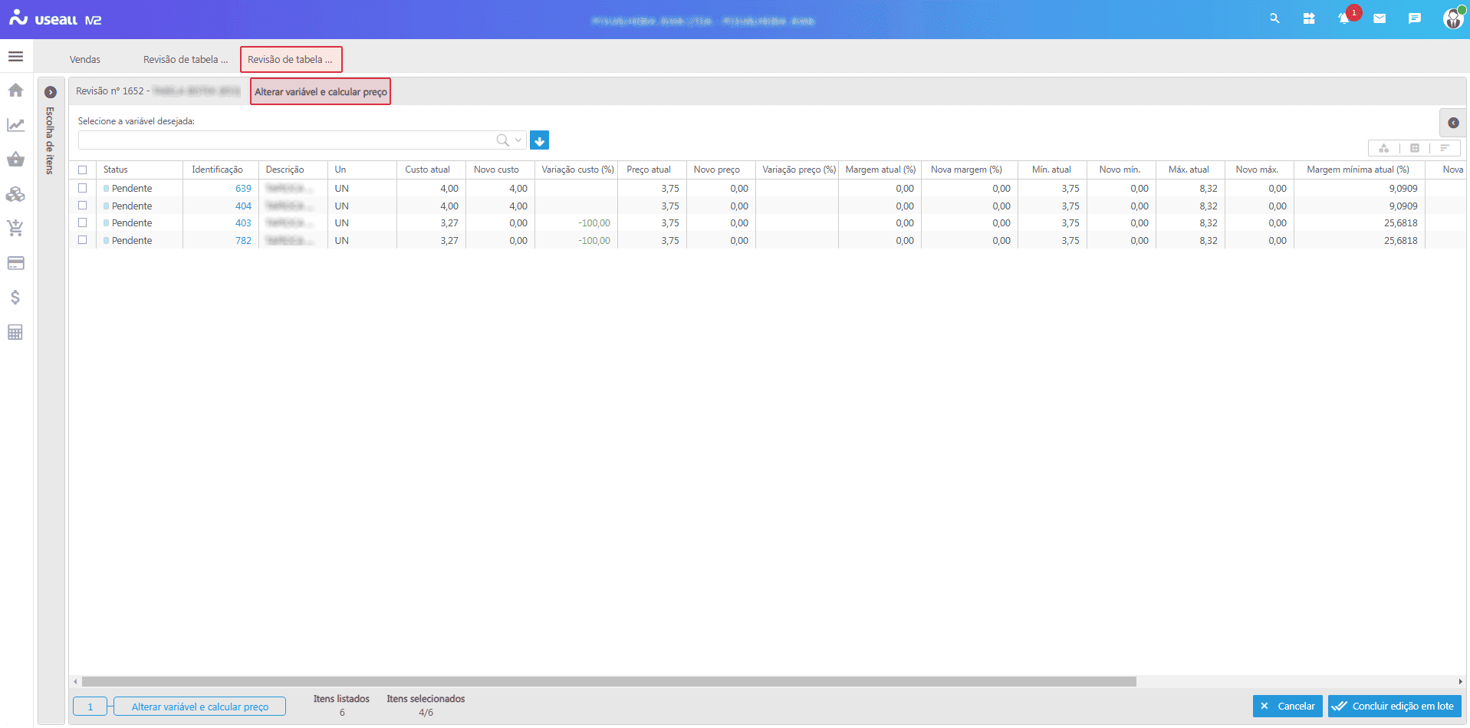Open the dollar sign finance icon
The image size is (1470, 728).
pos(15,298)
